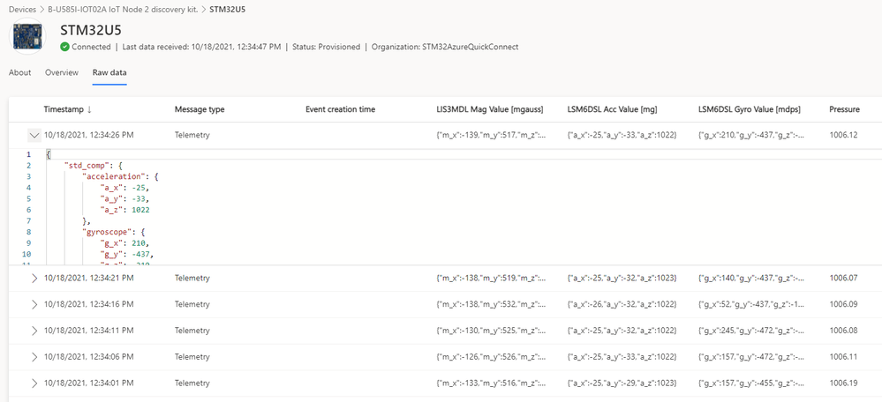Viewport: 882px width, 402px height.
Task: Click acc value with a_y:-29
Action: (622, 383)
